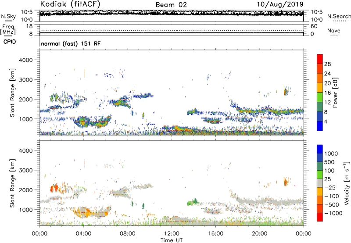Click the 'Kodiak (fitACF)' title text

click(x=70, y=4)
